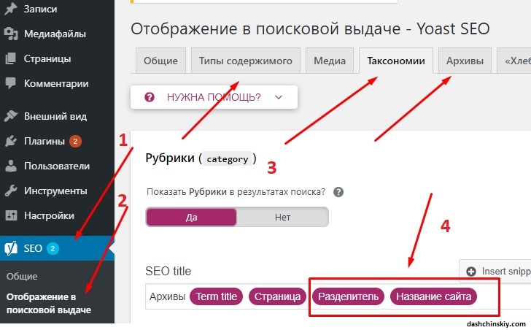The width and height of the screenshot is (531, 330).
Task: Click the wrench icon beside Инструменты
Action: 11,191
